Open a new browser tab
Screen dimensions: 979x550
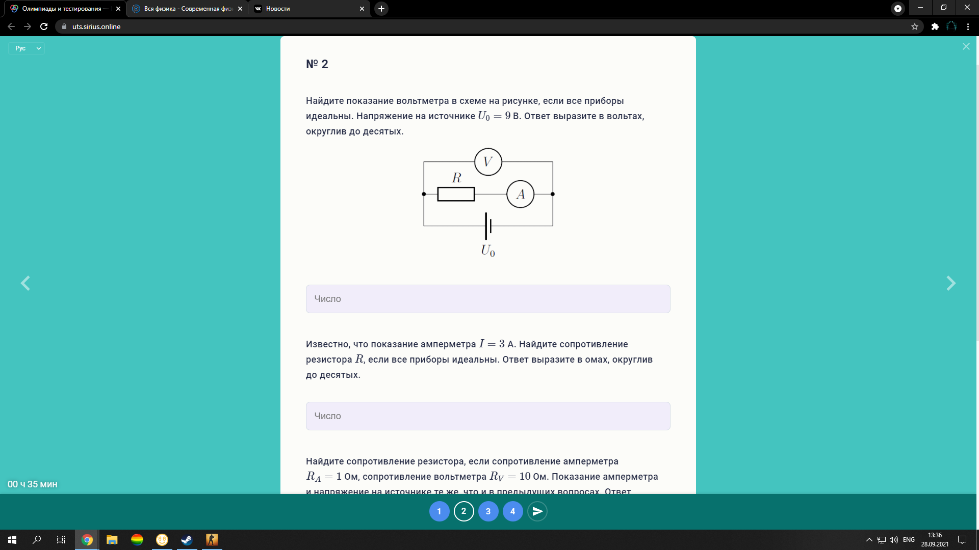[x=381, y=9]
